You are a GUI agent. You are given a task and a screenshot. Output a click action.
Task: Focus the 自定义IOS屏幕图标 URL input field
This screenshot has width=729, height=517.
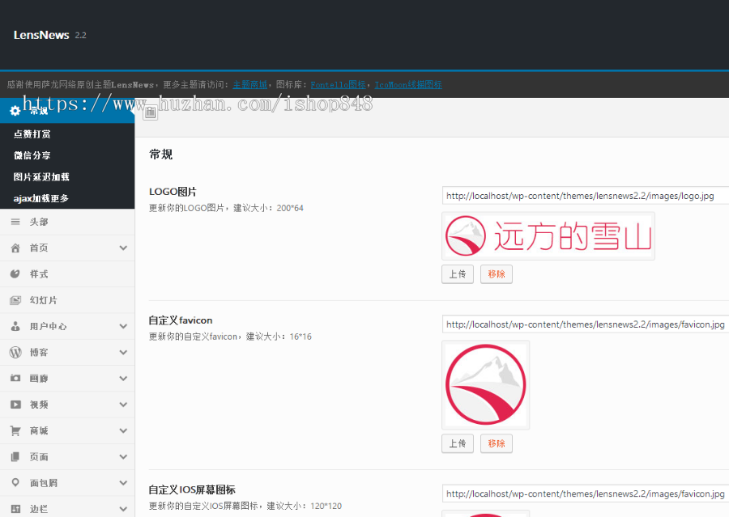[586, 494]
